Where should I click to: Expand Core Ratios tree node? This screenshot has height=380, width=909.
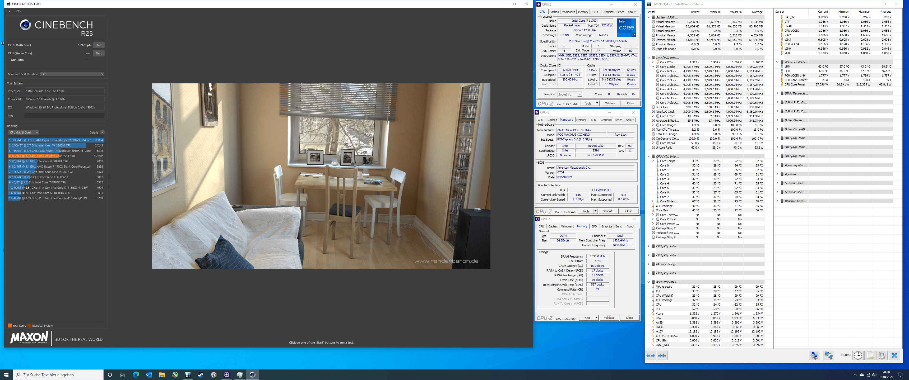(x=653, y=143)
